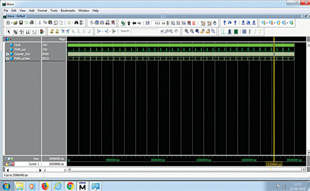Click the Open folder icon

click(x=15, y=23)
